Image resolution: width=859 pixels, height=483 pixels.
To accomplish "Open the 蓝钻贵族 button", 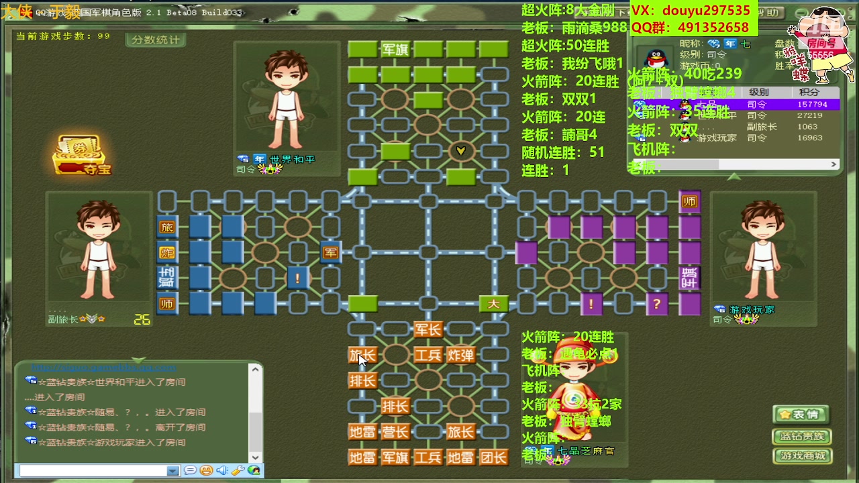I will [803, 436].
